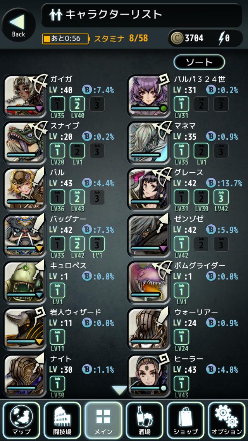Open the ヒーラー character entry
Screen dimensions: 248x441
point(185,376)
